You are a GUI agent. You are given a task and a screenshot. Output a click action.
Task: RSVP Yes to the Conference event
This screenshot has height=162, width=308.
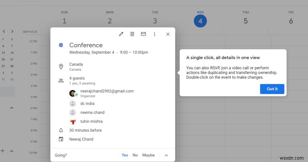click(125, 155)
